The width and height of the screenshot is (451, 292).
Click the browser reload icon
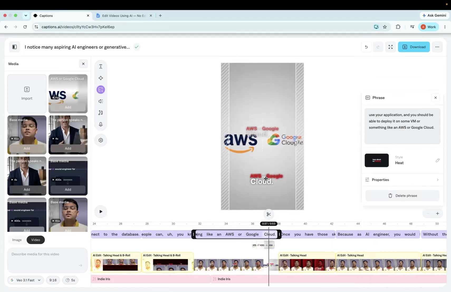tap(25, 27)
